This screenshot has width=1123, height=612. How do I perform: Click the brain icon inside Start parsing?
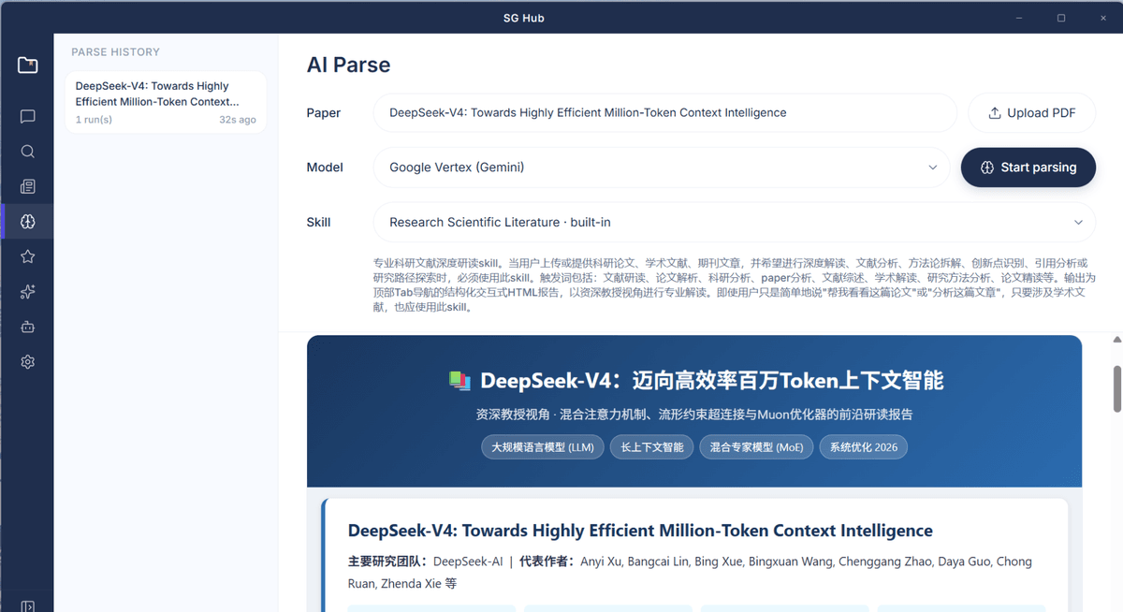coord(987,168)
